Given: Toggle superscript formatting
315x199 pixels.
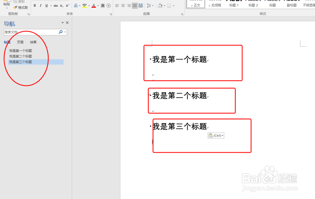Looking at the screenshot, I should pos(67,6).
